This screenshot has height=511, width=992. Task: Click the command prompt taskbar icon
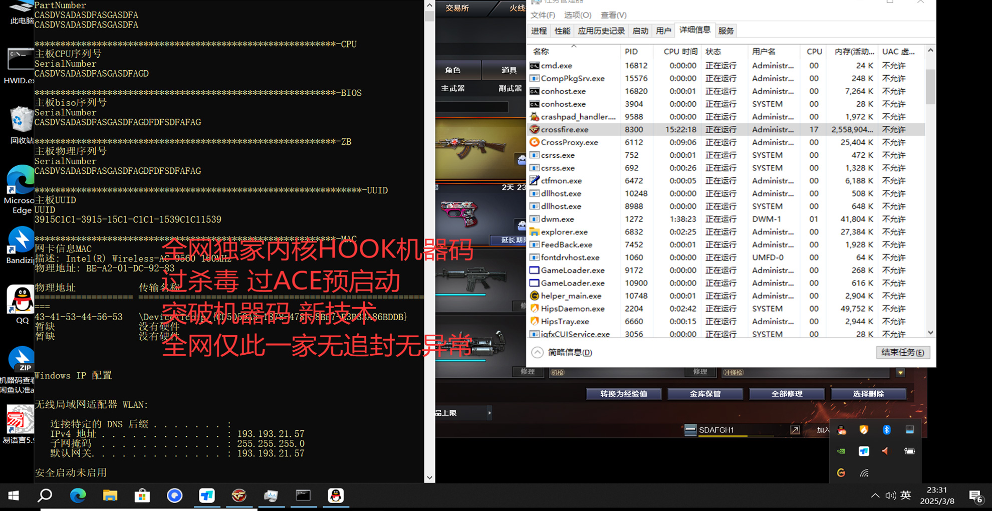pos(303,495)
